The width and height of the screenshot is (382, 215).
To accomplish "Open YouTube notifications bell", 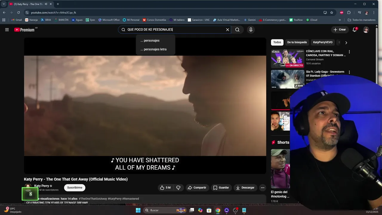I will point(355,29).
